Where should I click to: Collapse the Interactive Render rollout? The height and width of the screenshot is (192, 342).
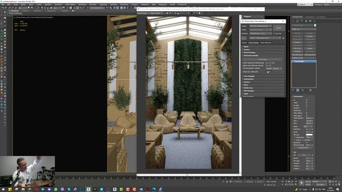(x=263, y=55)
